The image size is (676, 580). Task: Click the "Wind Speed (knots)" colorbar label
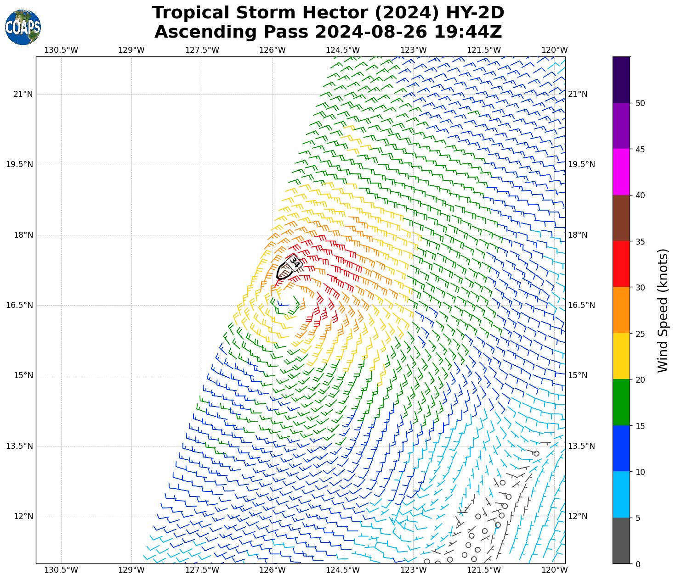(x=662, y=310)
